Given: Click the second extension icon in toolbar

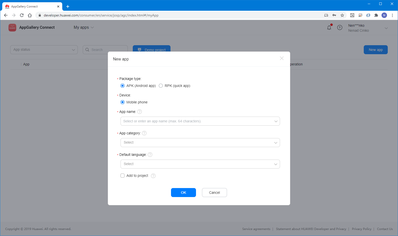Looking at the screenshot, I should [x=360, y=15].
